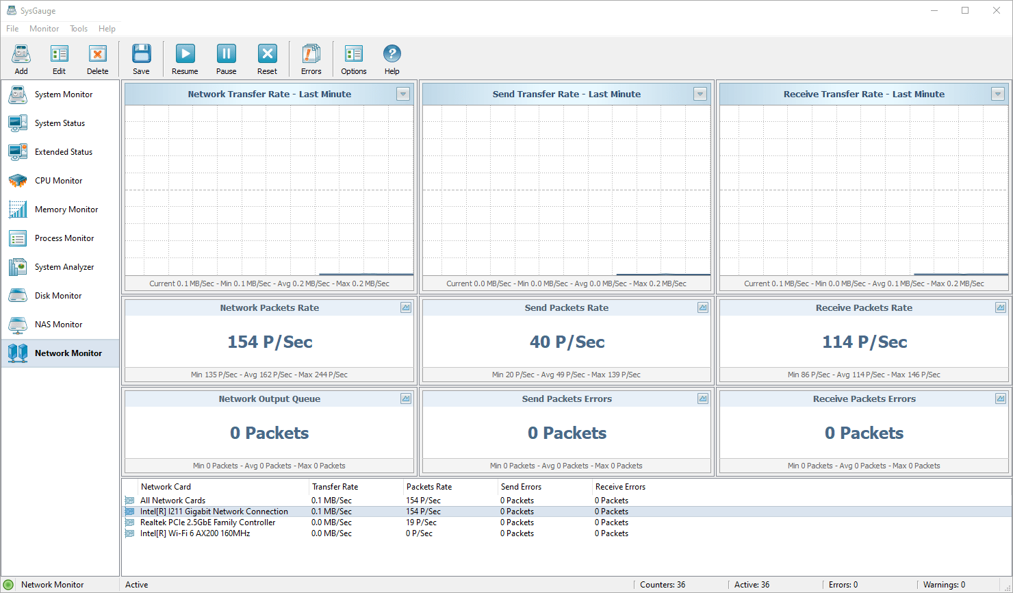Open Disk Monitor from the sidebar
Screen dimensions: 1013x593
point(58,296)
